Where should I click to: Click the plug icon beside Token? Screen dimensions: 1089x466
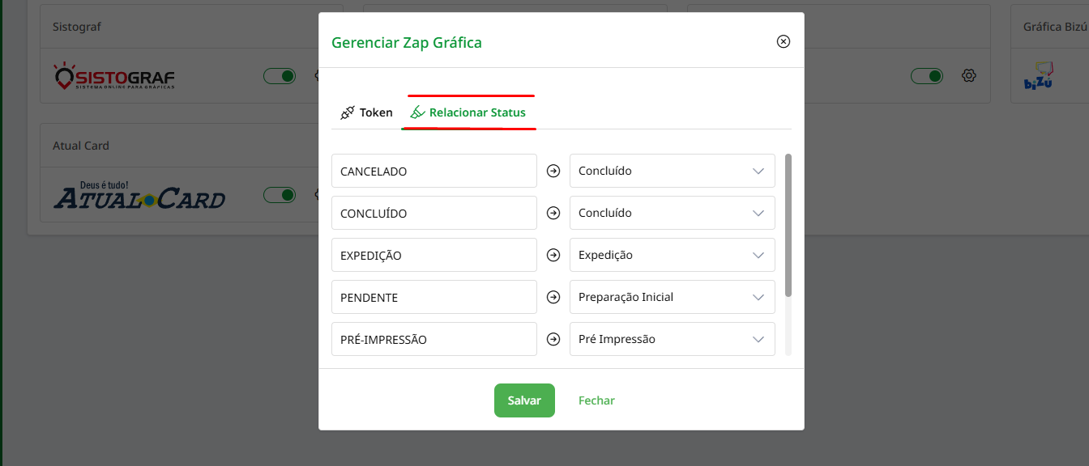click(348, 112)
